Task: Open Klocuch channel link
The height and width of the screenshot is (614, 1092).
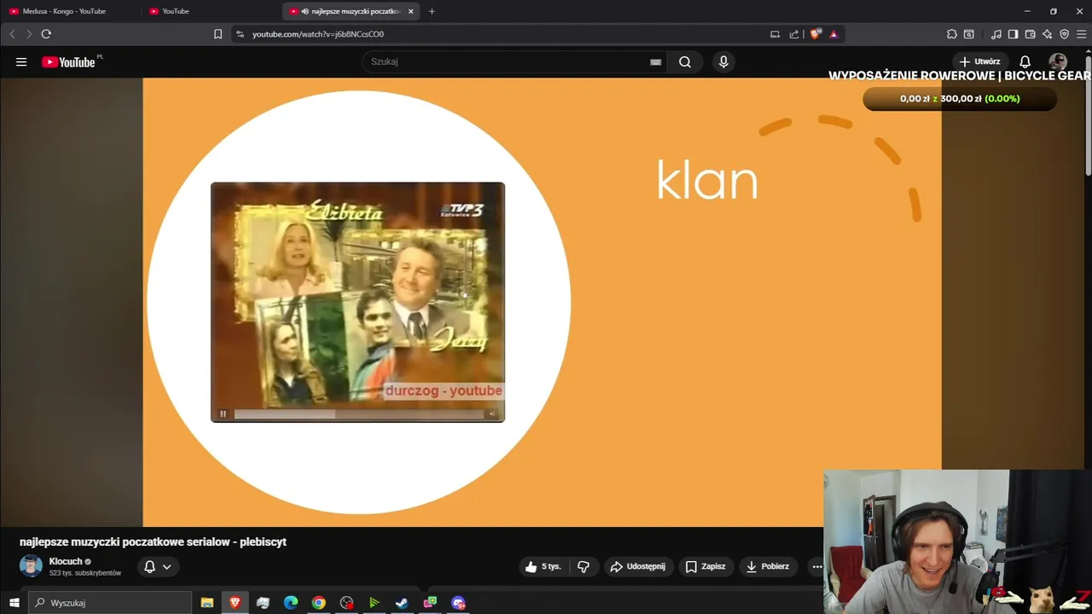Action: point(66,561)
